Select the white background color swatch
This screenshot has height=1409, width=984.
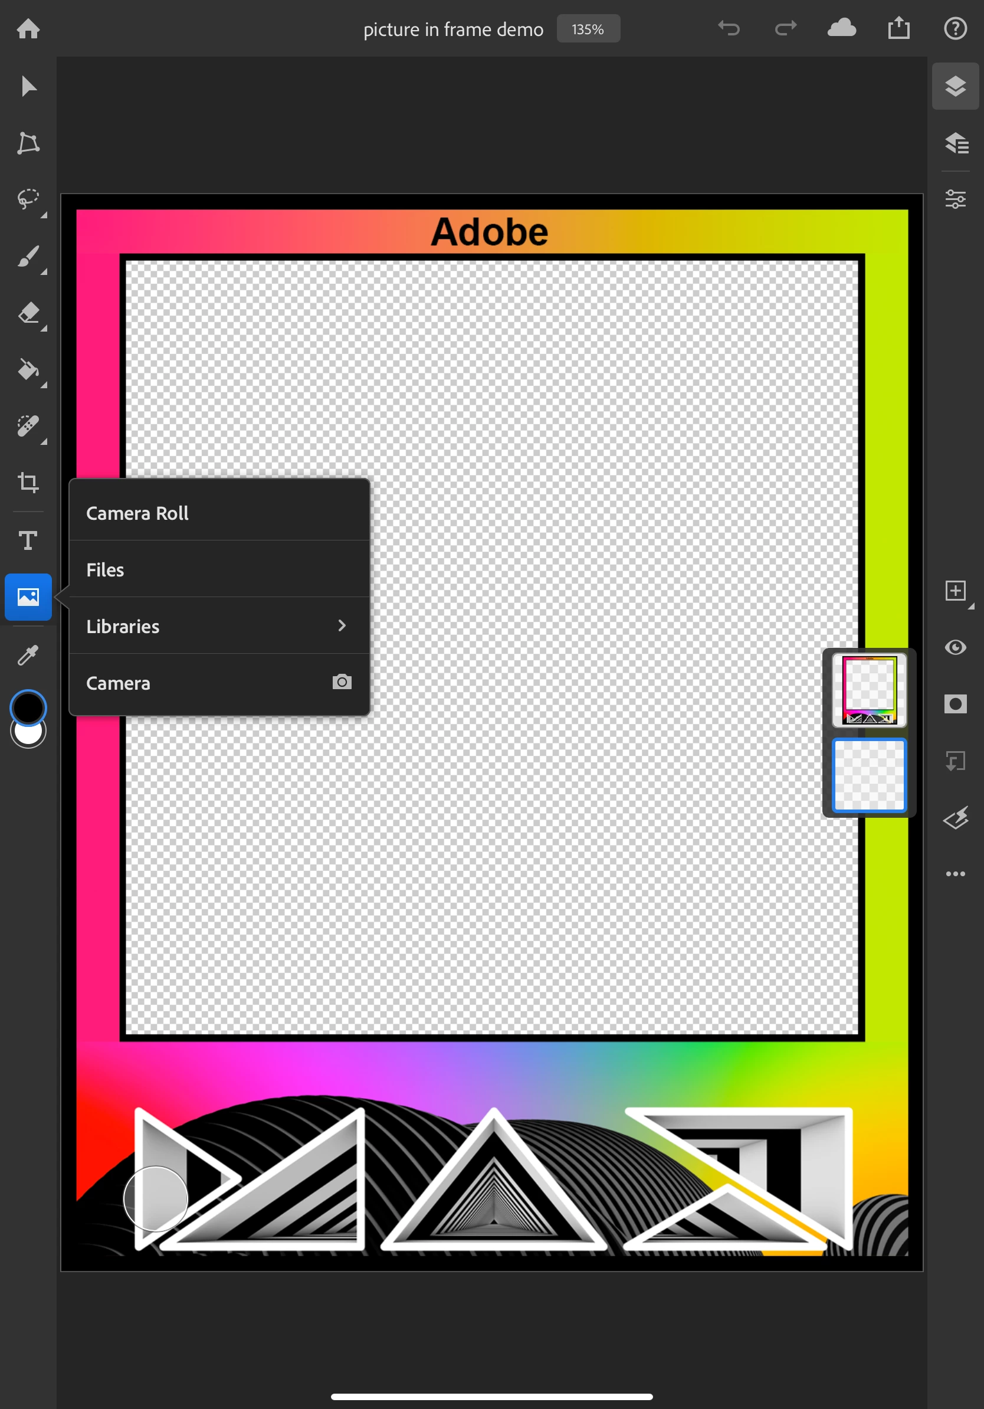pyautogui.click(x=28, y=735)
